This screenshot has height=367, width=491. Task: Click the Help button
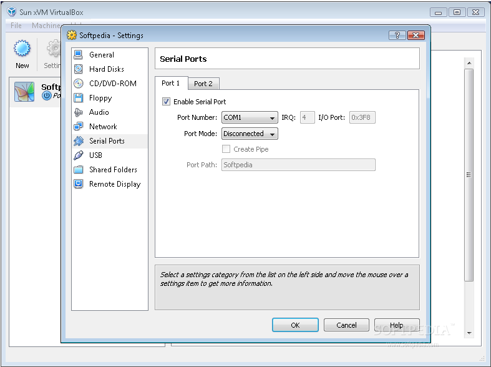point(397,325)
